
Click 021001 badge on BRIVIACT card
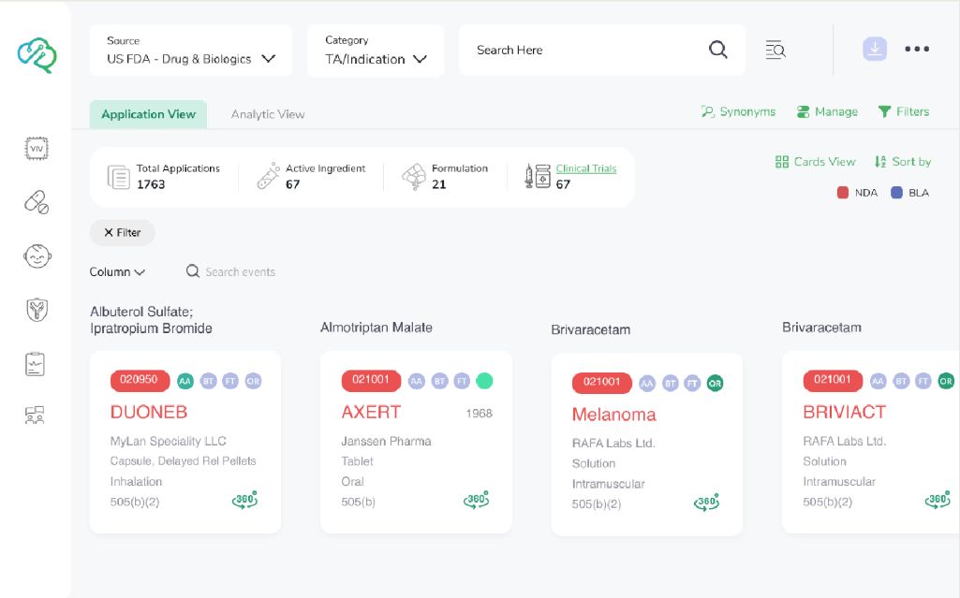[832, 380]
